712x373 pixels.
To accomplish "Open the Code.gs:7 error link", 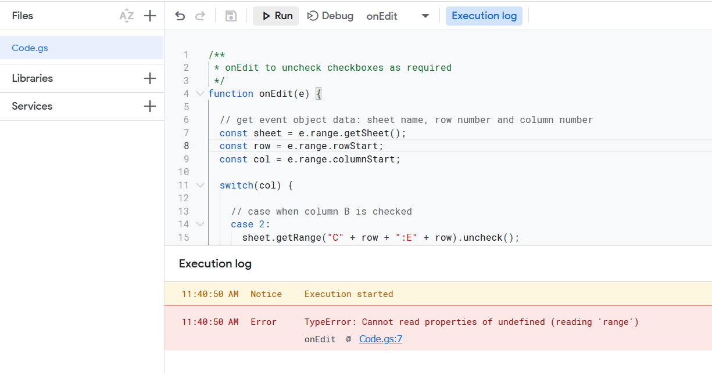I will tap(380, 339).
